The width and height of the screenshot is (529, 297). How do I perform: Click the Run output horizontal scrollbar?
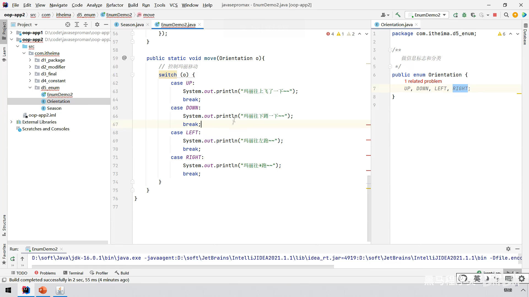[182, 266]
